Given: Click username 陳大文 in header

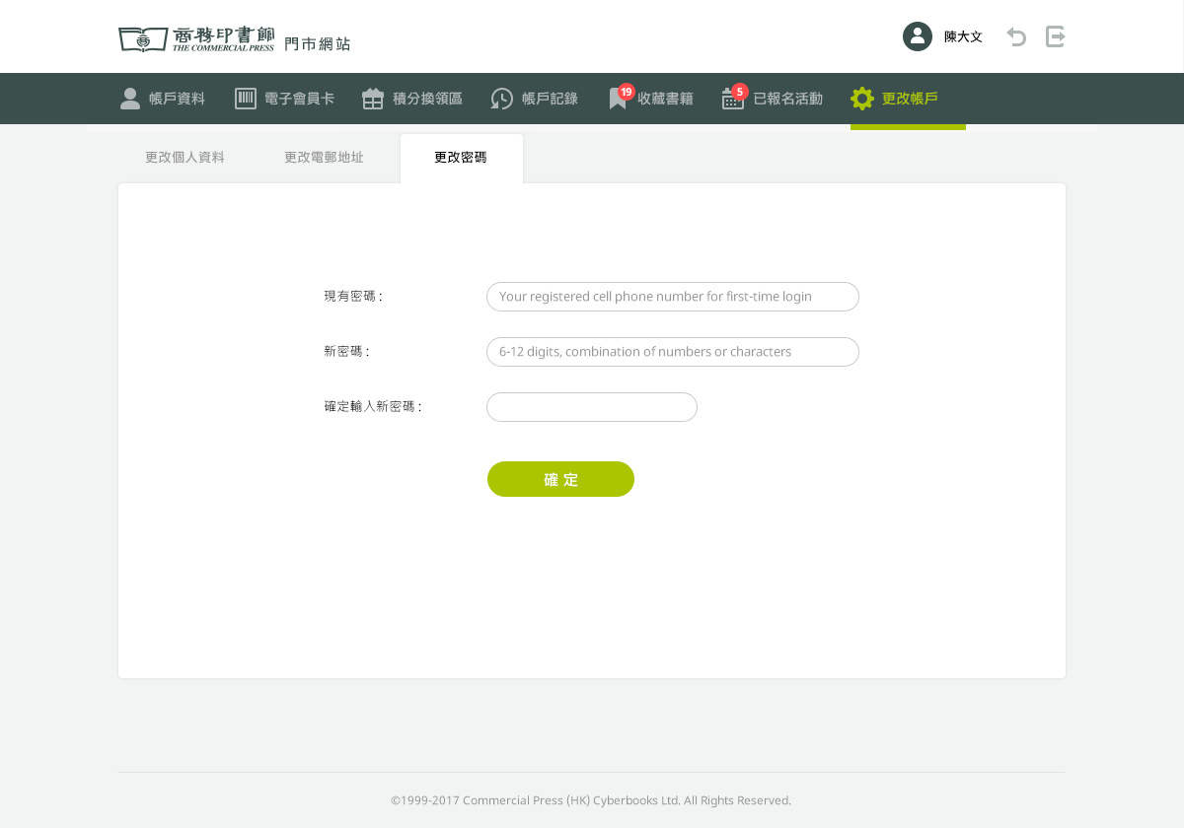Looking at the screenshot, I should pyautogui.click(x=963, y=36).
